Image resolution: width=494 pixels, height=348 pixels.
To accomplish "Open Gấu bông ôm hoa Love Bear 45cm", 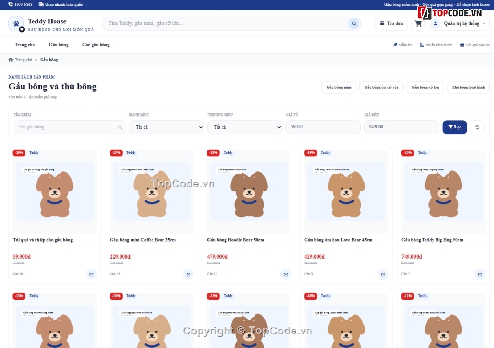I will tap(338, 240).
